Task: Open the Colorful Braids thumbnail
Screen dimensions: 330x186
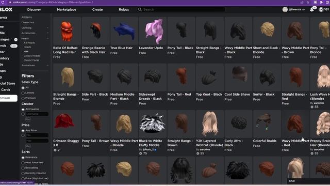Action: (x=267, y=124)
